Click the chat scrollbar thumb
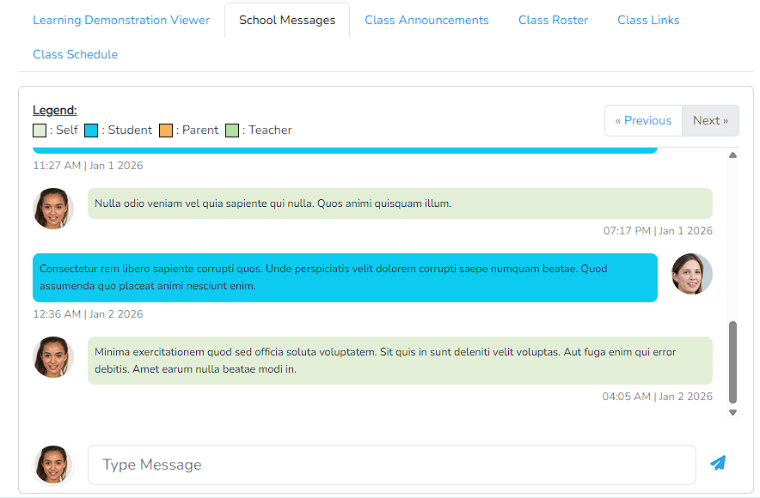The image size is (760, 498). [x=732, y=361]
